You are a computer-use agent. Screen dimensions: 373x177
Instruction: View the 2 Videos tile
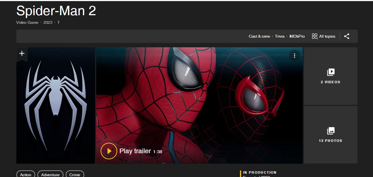coord(331,76)
